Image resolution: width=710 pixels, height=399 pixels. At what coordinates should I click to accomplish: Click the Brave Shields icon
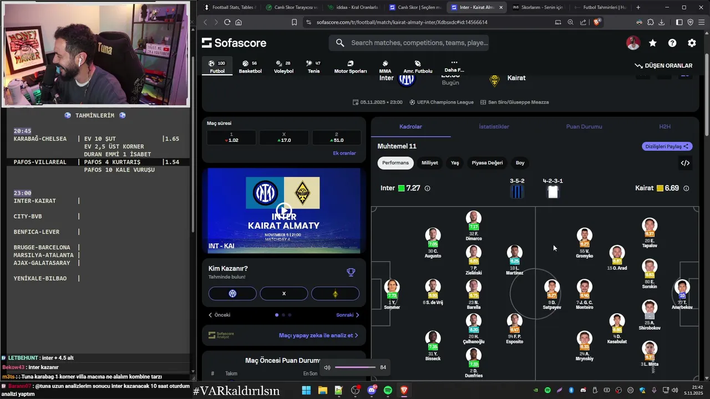click(x=597, y=22)
